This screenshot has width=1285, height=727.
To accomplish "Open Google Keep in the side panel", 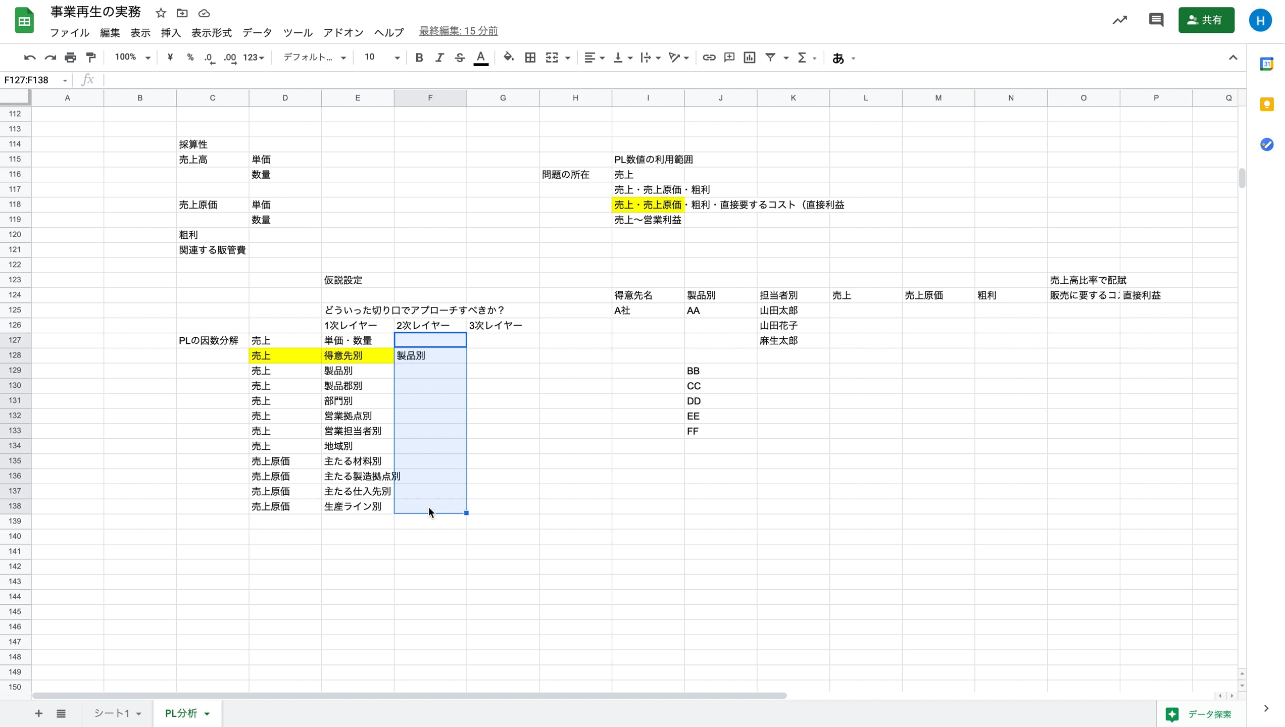I will pyautogui.click(x=1267, y=104).
